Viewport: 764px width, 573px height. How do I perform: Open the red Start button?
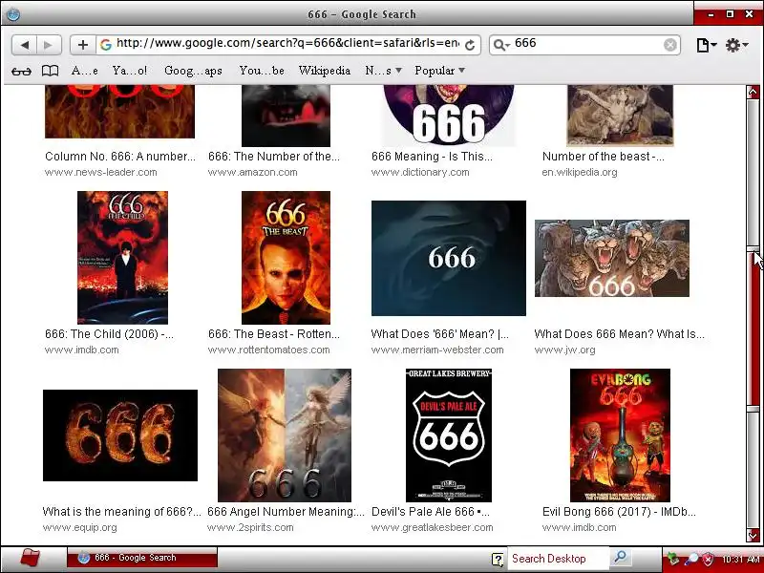coord(31,559)
